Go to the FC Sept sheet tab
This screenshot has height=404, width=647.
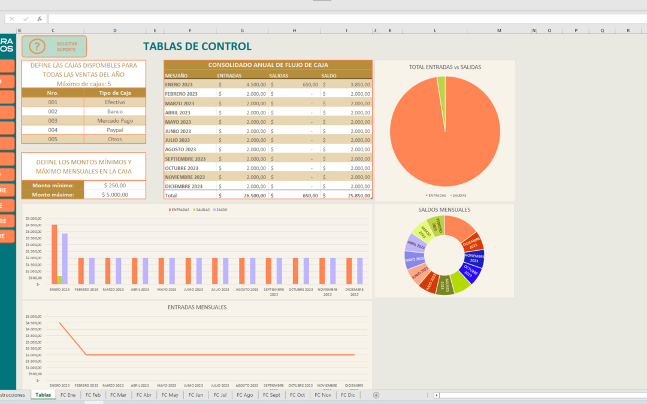pos(271,395)
